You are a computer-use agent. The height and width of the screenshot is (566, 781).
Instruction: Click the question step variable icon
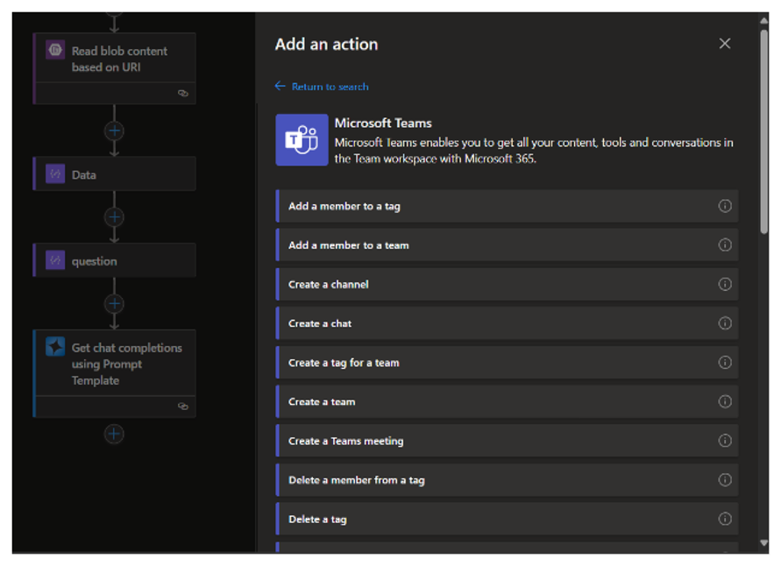(55, 260)
